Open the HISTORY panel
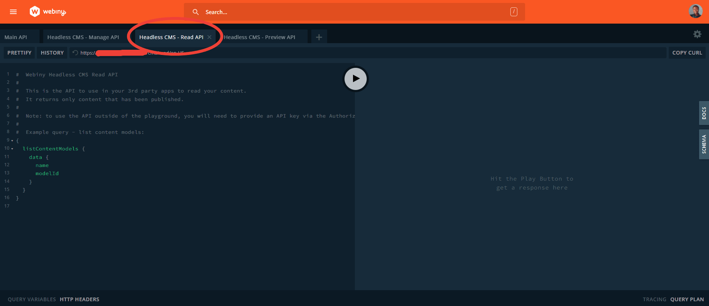Viewport: 709px width, 306px height. 52,53
